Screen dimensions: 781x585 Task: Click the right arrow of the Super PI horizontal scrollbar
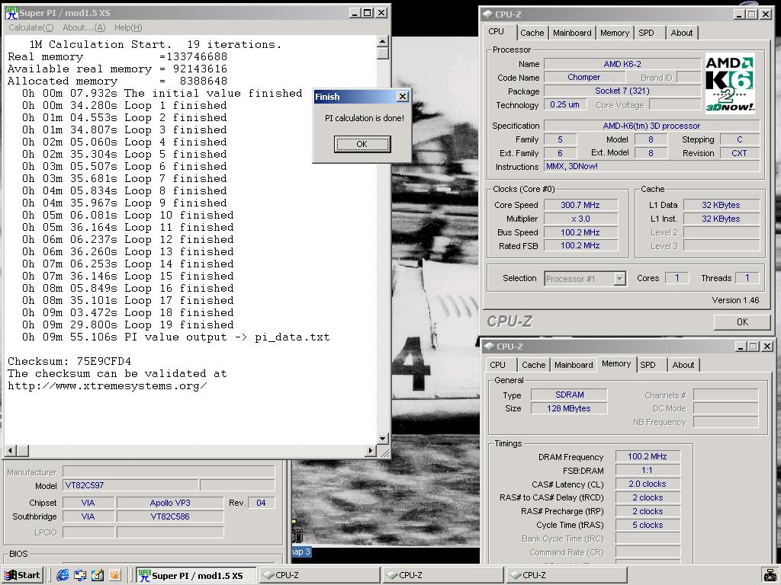click(370, 451)
